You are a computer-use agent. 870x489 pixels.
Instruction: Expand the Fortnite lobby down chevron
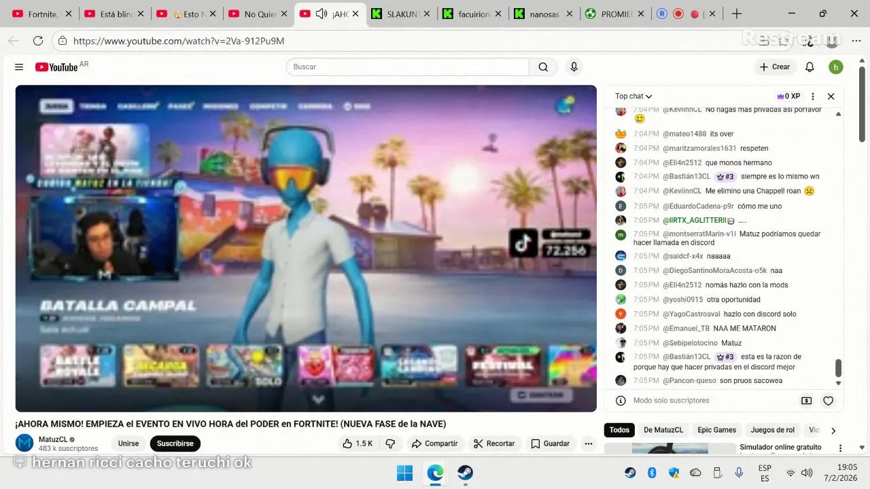(x=318, y=400)
